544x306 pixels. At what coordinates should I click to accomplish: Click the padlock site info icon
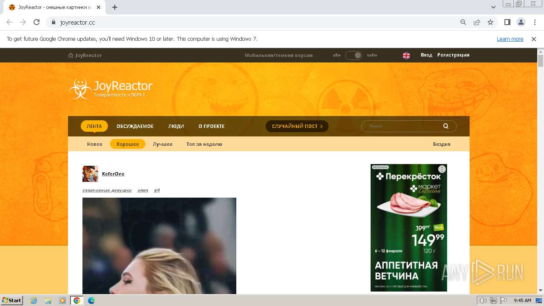coord(54,22)
